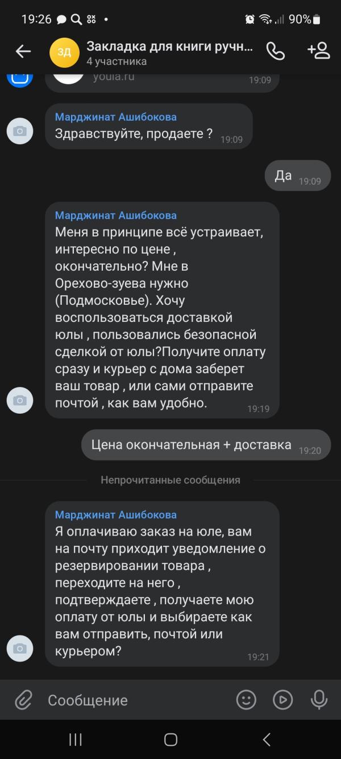Screen dimensions: 341x759
Task: Type in the Сообщение input field
Action: coord(136,700)
